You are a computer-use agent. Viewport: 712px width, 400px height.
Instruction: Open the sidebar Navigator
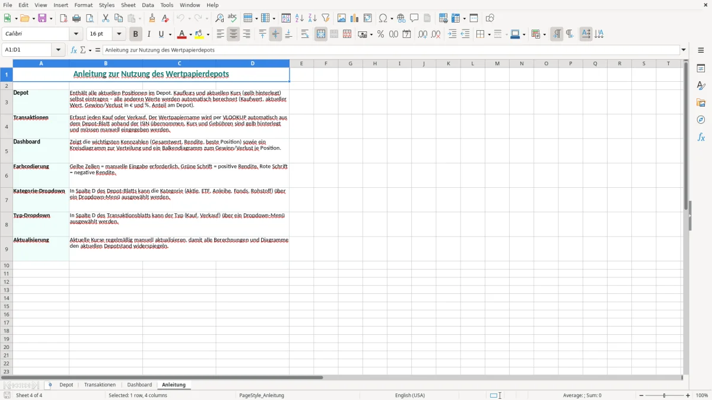701,120
